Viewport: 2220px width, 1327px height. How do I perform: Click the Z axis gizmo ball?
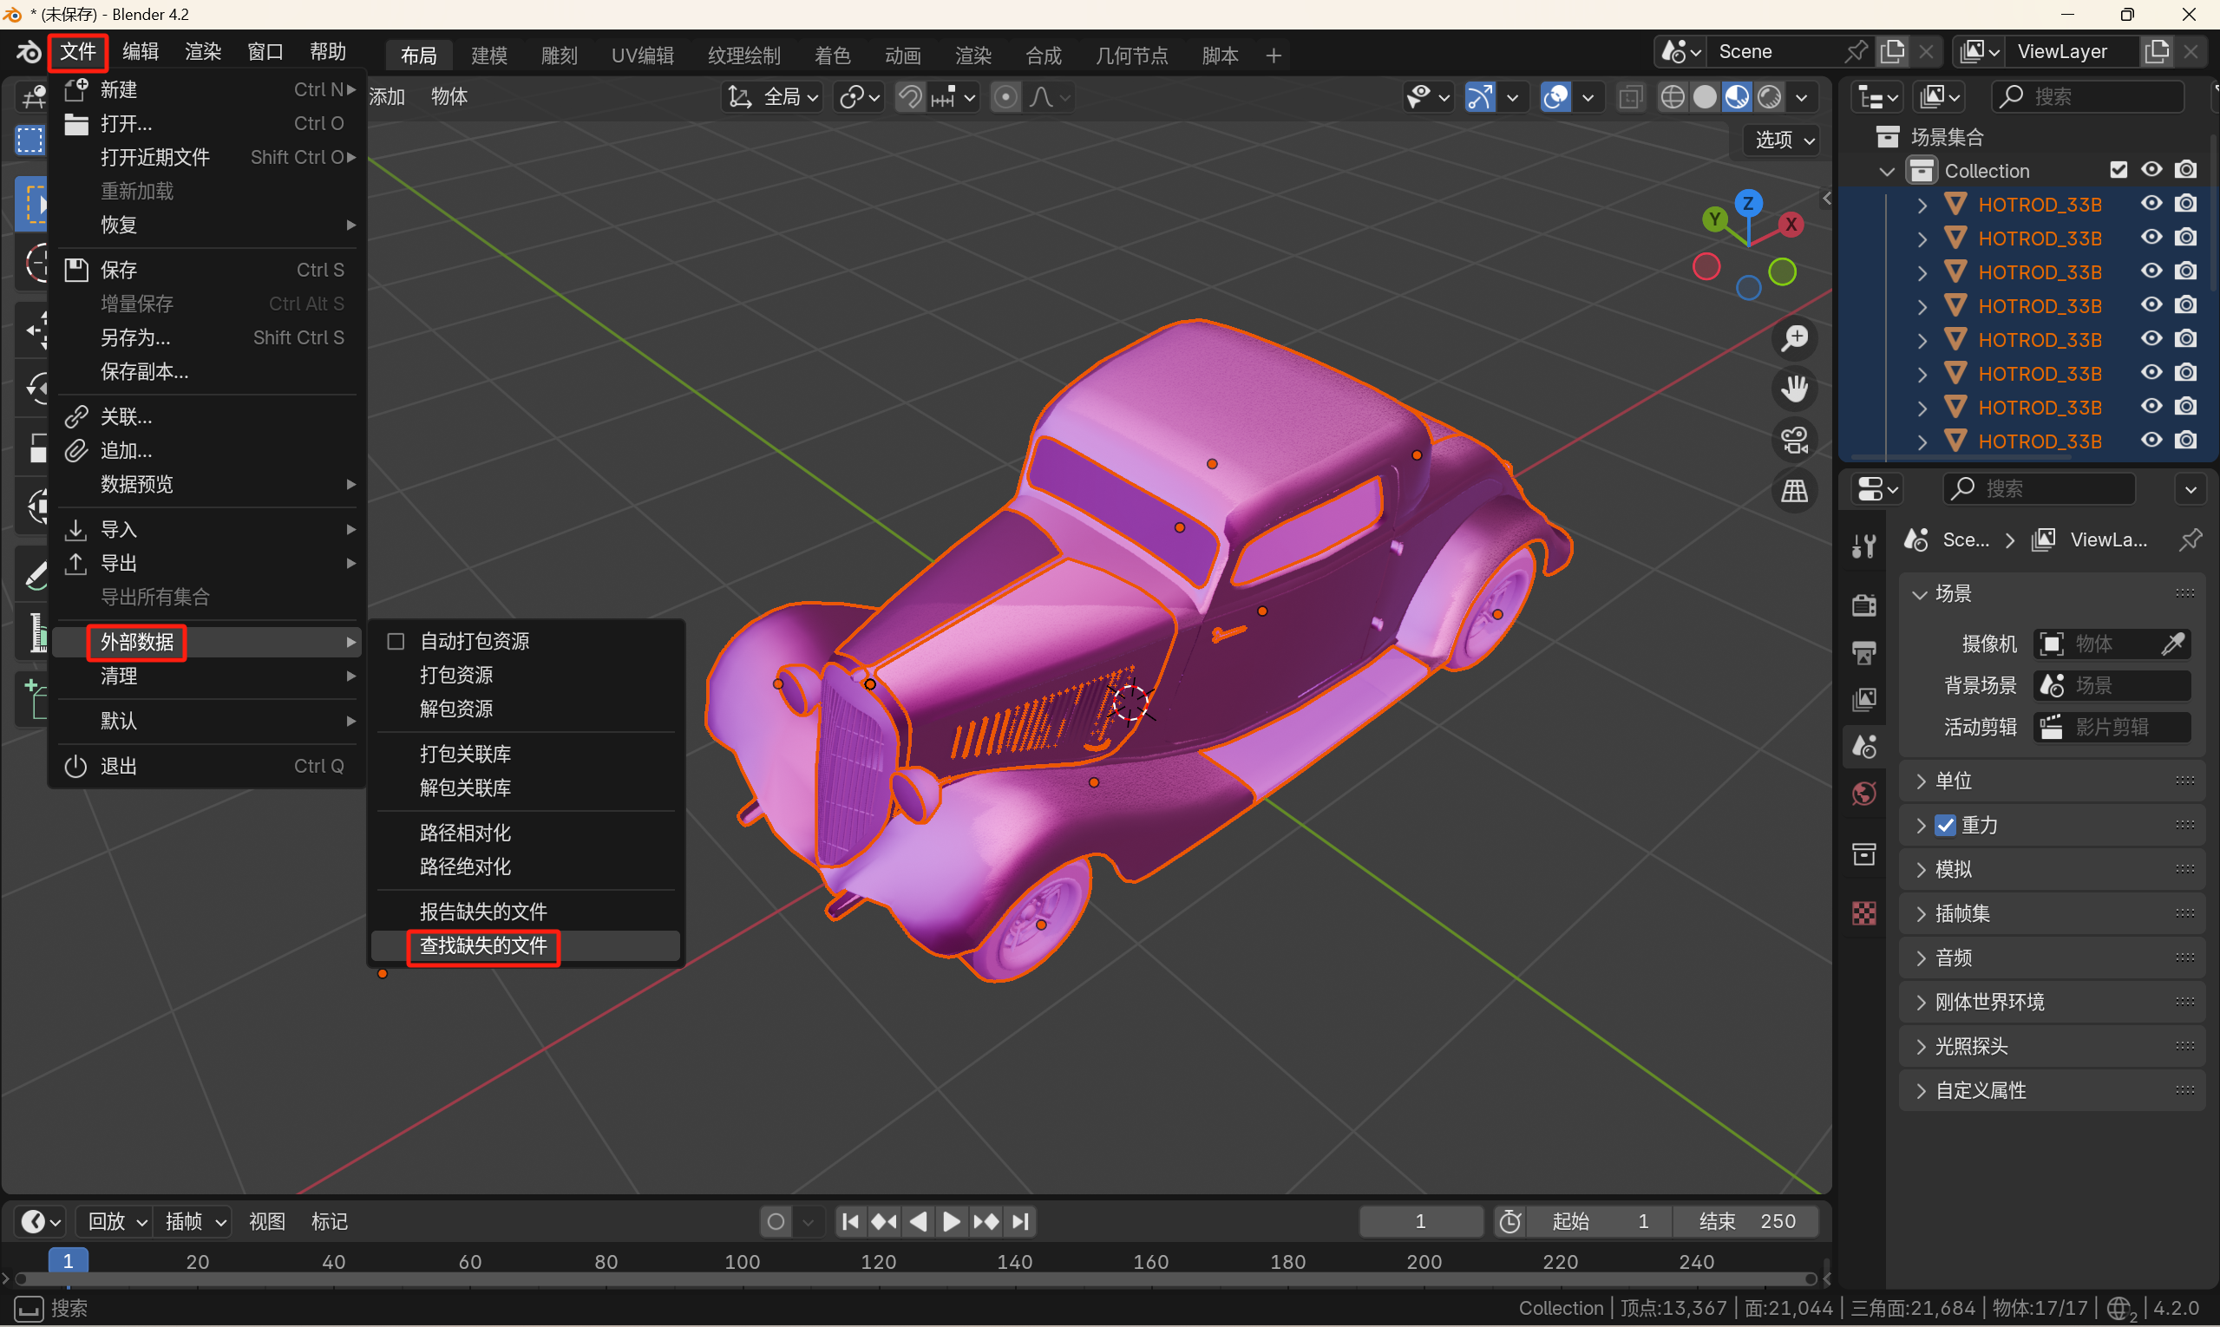point(1748,203)
